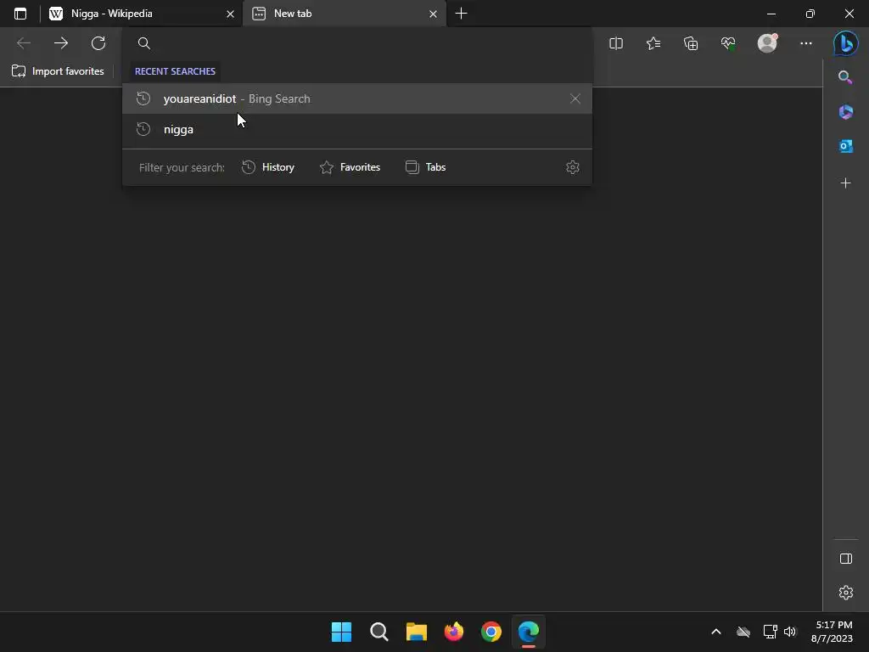Filter search by Tabs
The image size is (869, 652).
(426, 167)
